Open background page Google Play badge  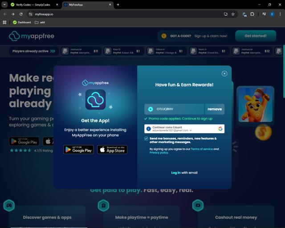coord(24,141)
